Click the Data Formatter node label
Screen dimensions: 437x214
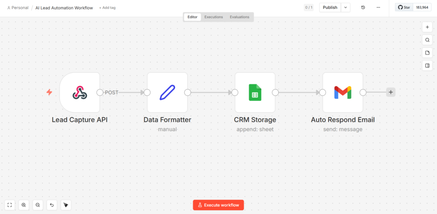(x=167, y=120)
